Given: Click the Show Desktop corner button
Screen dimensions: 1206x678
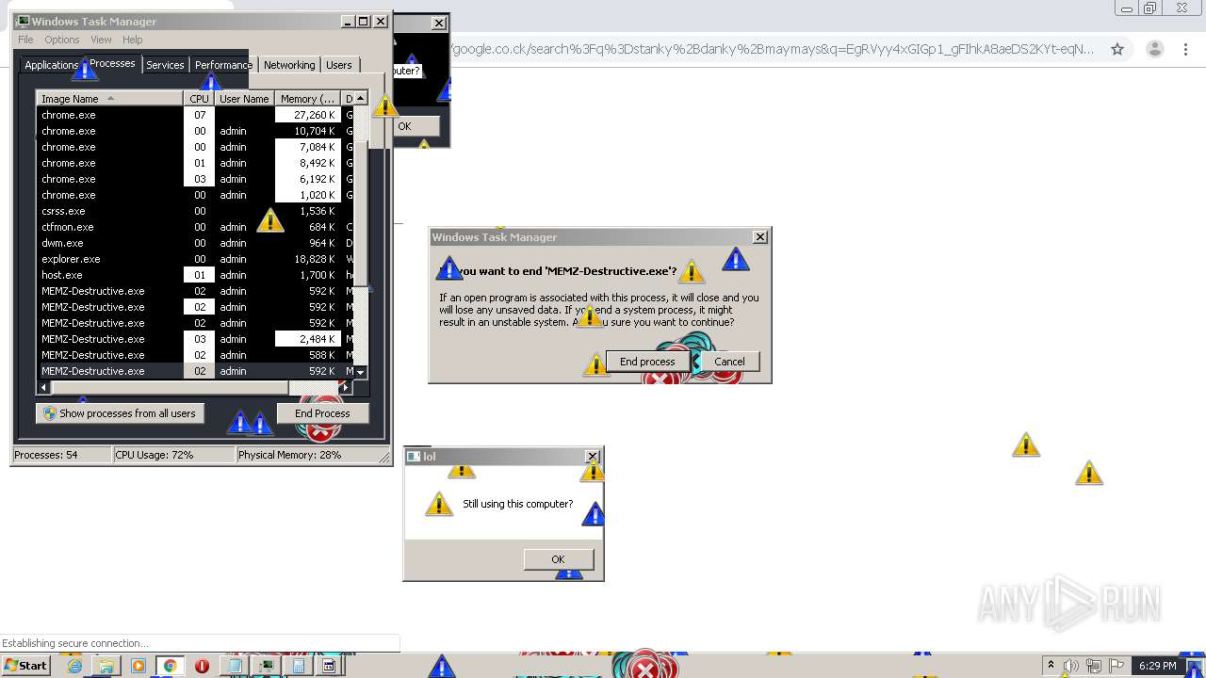Looking at the screenshot, I should click(1195, 666).
